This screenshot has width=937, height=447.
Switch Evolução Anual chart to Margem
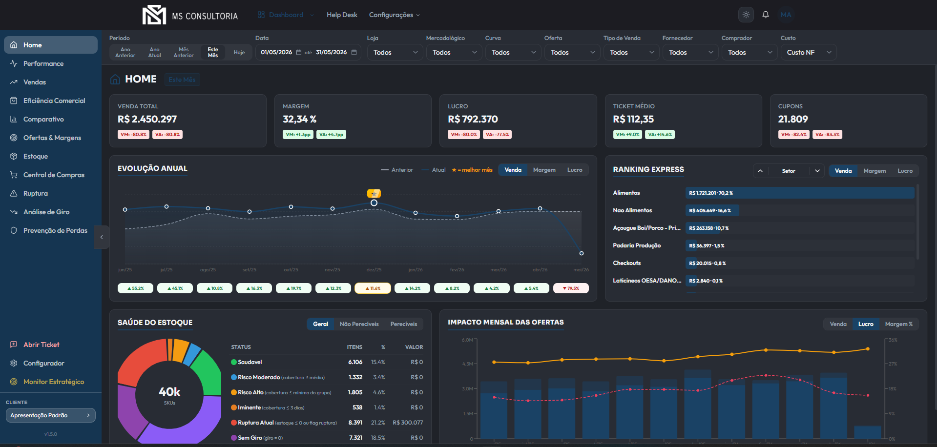pos(544,170)
